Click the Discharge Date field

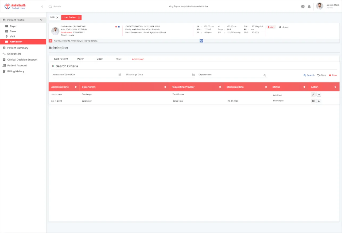pyautogui.click(x=160, y=75)
